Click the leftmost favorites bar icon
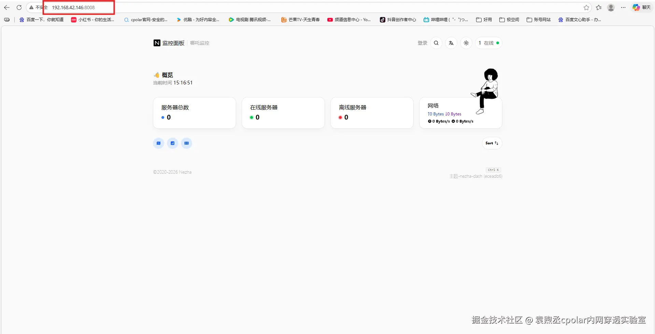Image resolution: width=655 pixels, height=334 pixels. 7,20
